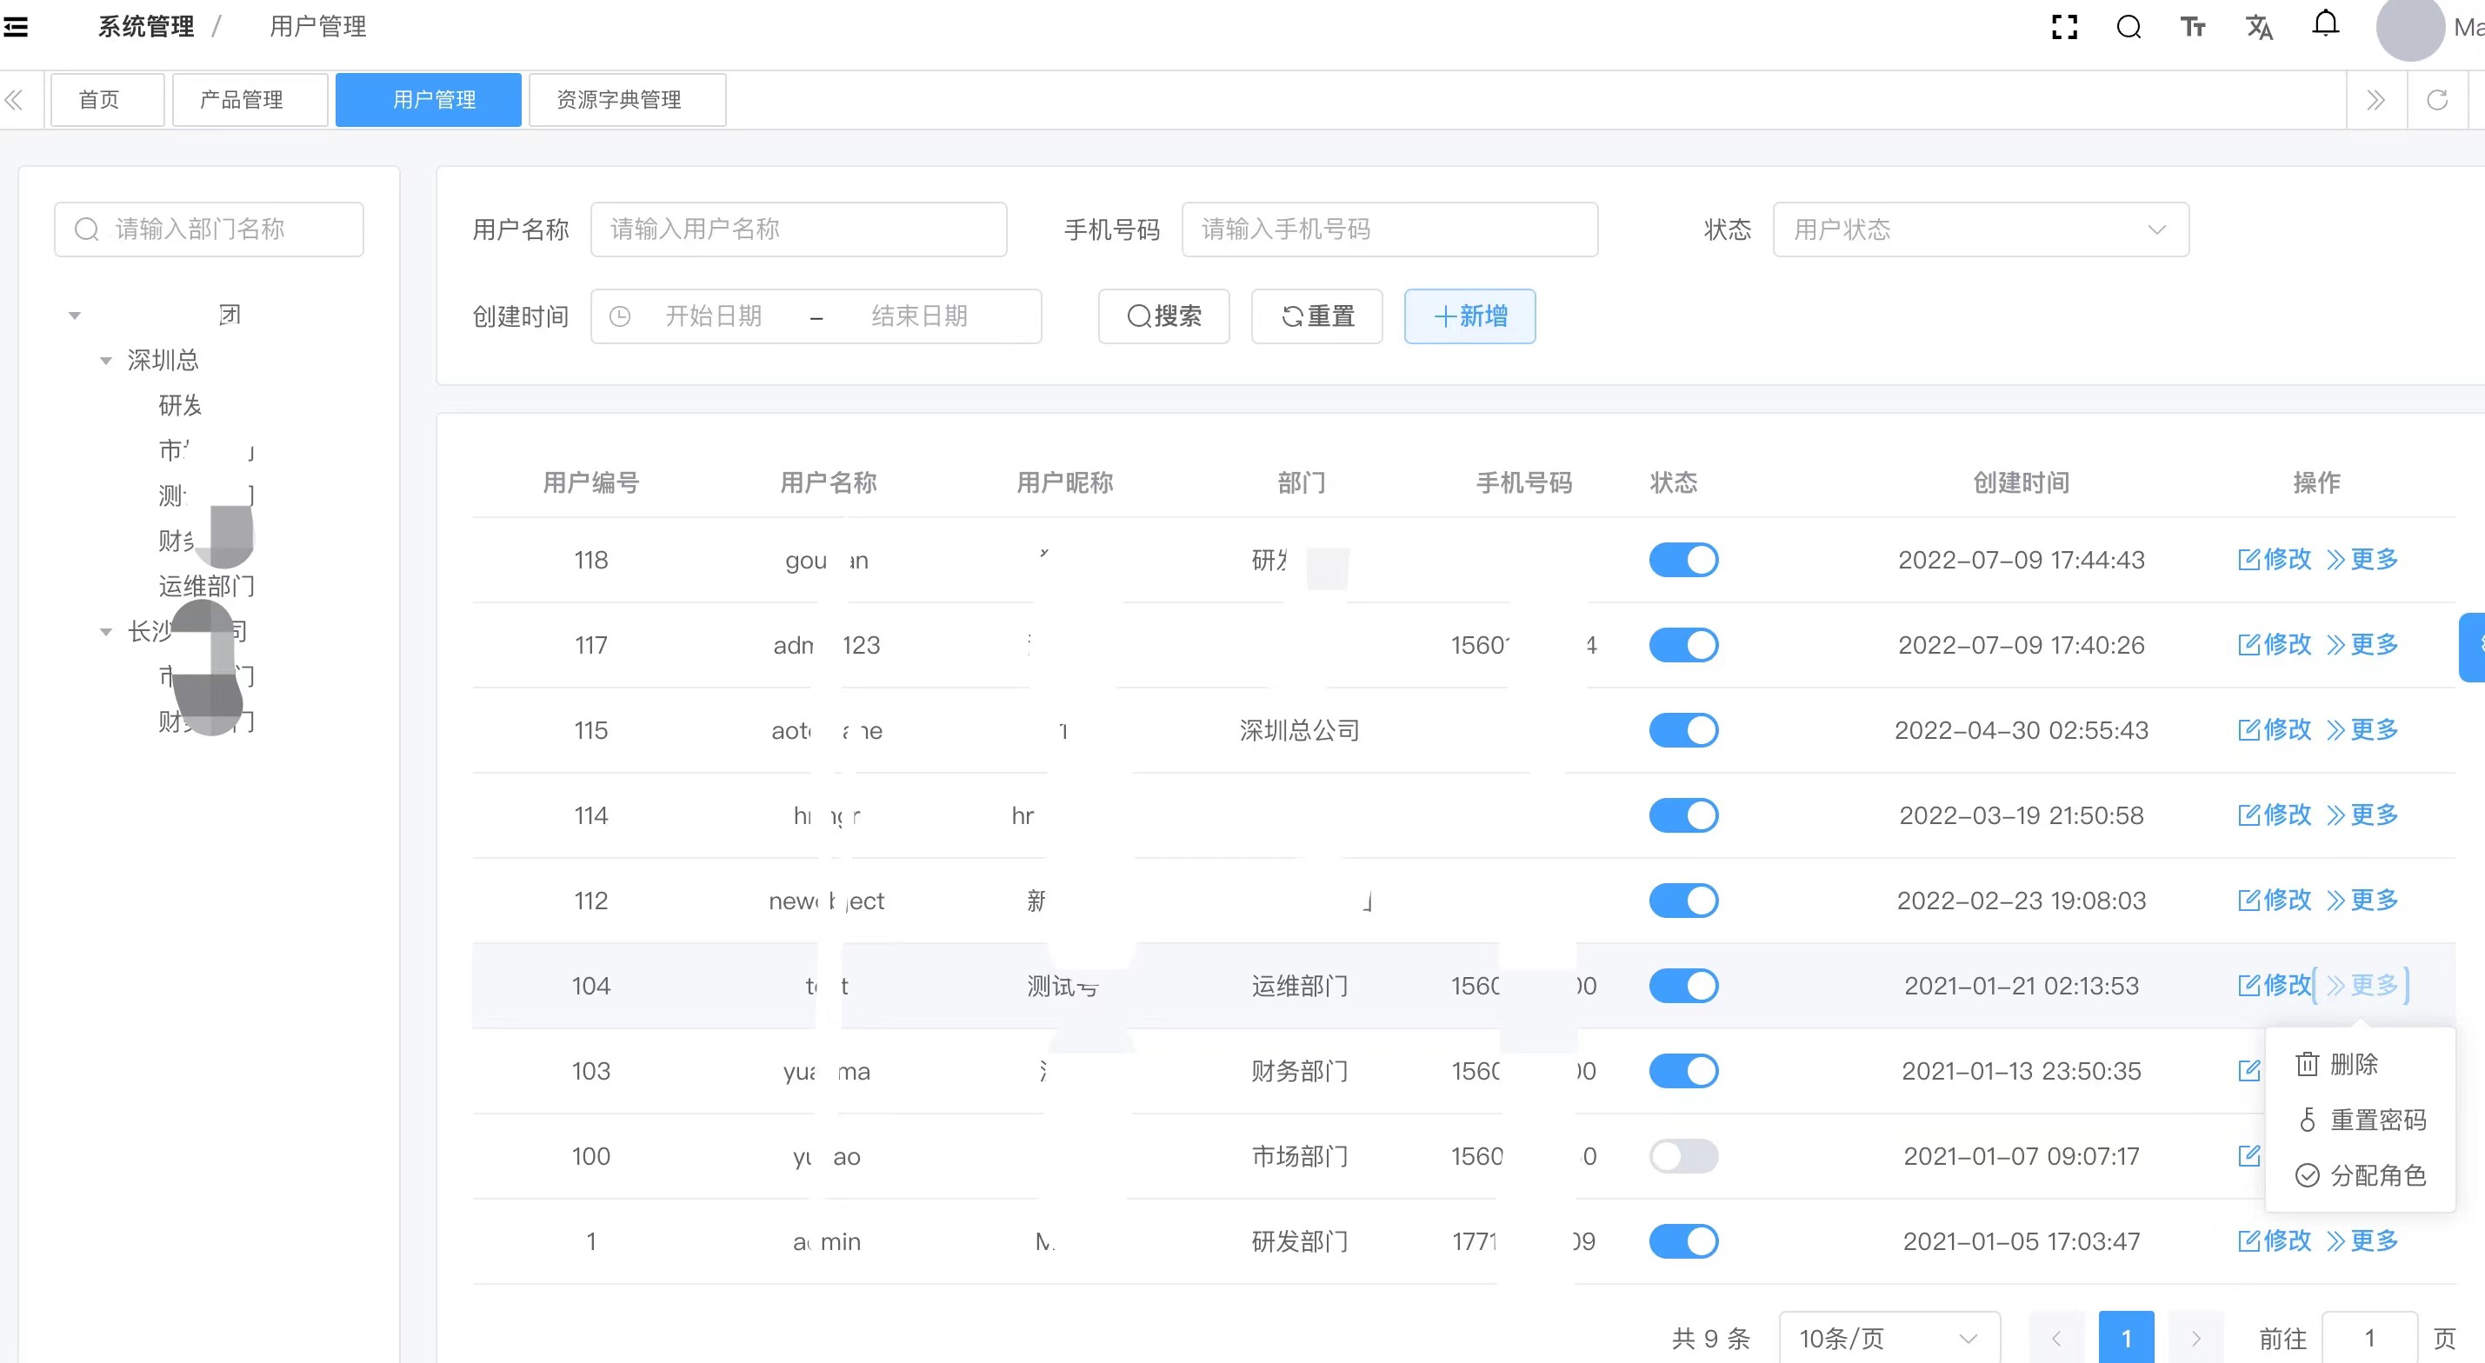The image size is (2485, 1363).
Task: Choose 重置密码 from the more menu
Action: click(x=2360, y=1120)
